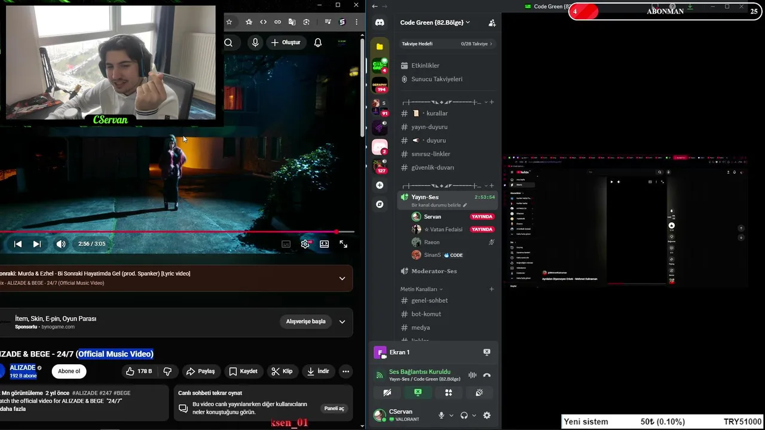Screen dimensions: 765x430
Task: Open the noise suppression waveform icon
Action: (x=472, y=375)
